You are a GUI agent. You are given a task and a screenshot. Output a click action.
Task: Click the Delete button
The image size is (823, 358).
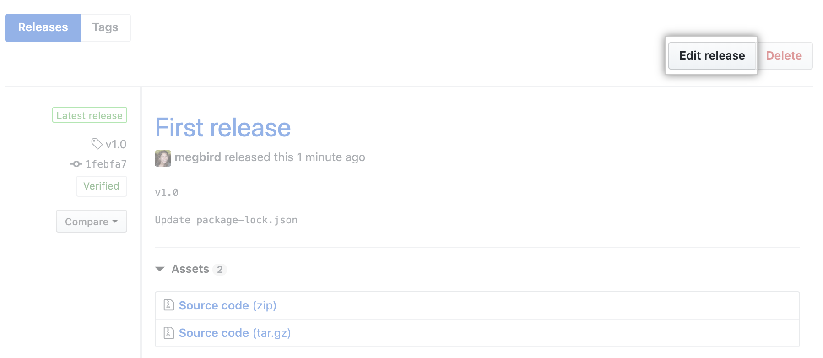pyautogui.click(x=784, y=55)
